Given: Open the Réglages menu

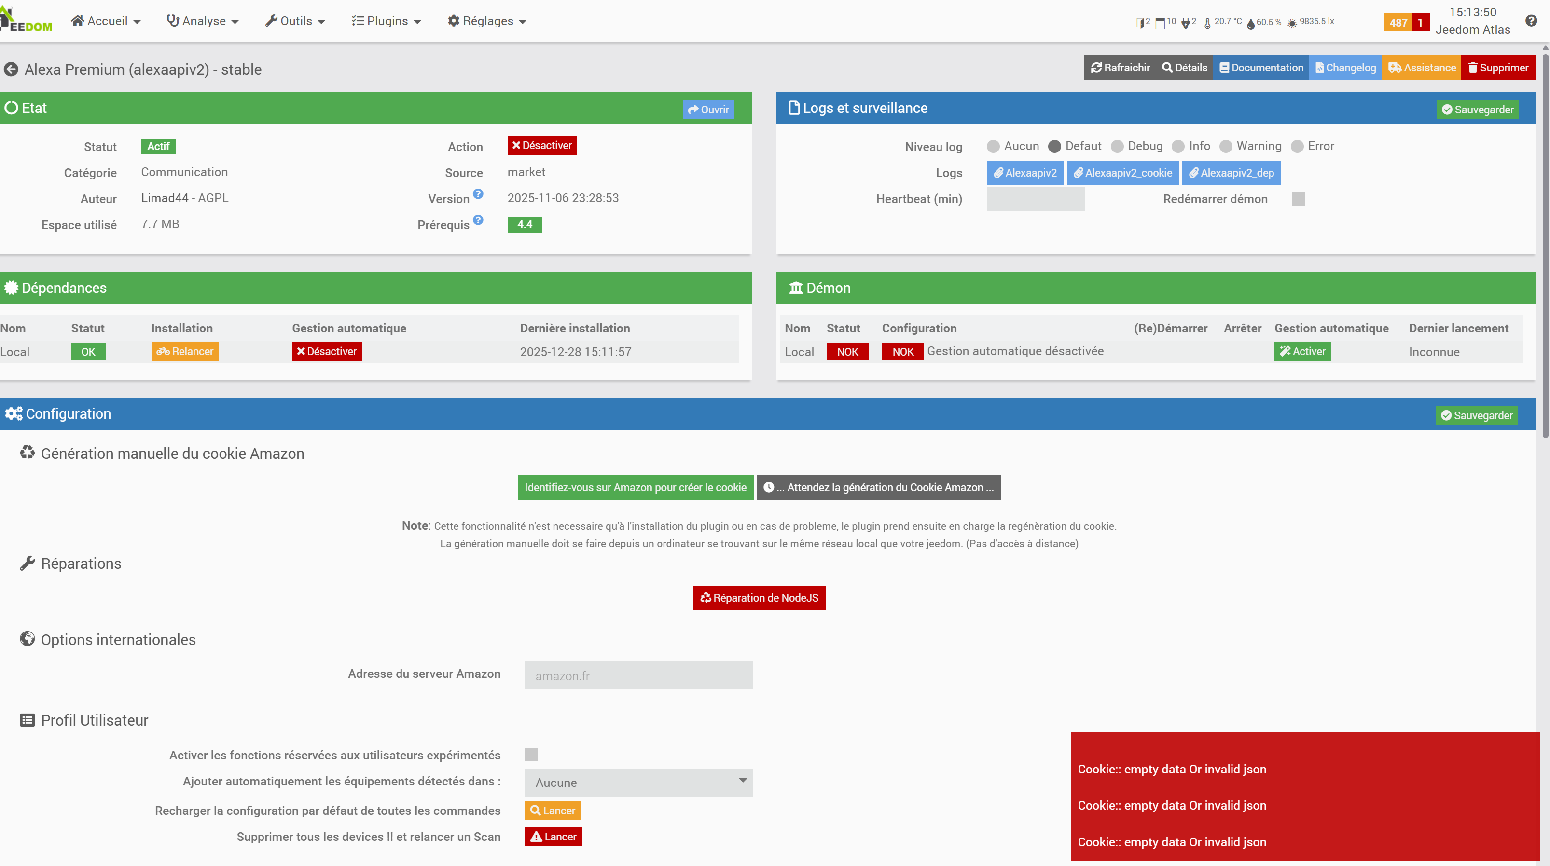Looking at the screenshot, I should [487, 21].
